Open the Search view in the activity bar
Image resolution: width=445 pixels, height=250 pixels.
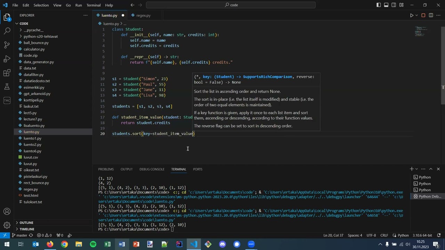7,31
